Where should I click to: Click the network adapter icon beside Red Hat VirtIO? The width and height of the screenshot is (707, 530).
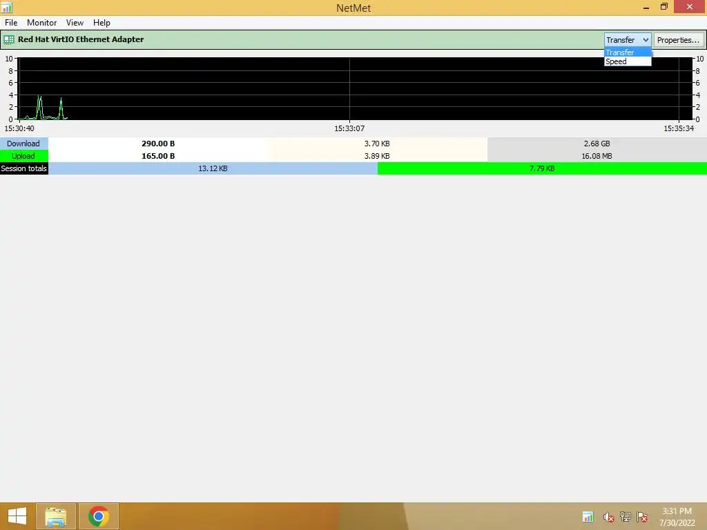[x=8, y=39]
